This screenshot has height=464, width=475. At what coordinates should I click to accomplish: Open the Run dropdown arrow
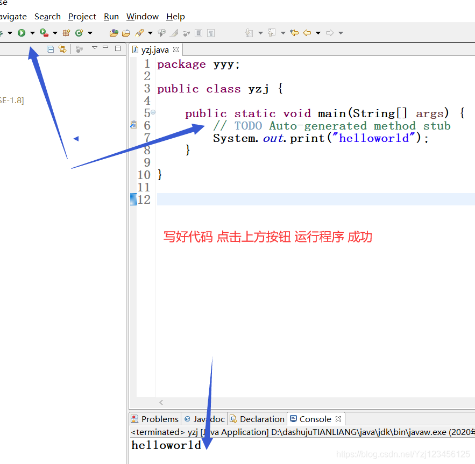(x=32, y=33)
